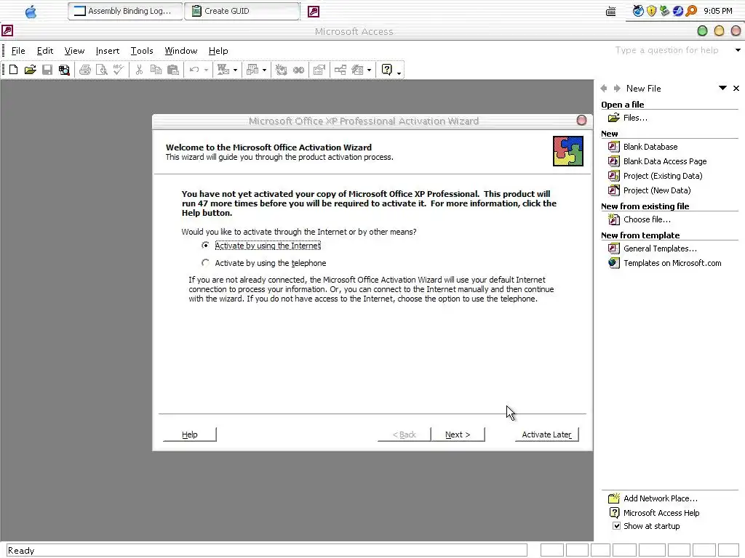Click Blank Data Access Page link

tap(665, 161)
